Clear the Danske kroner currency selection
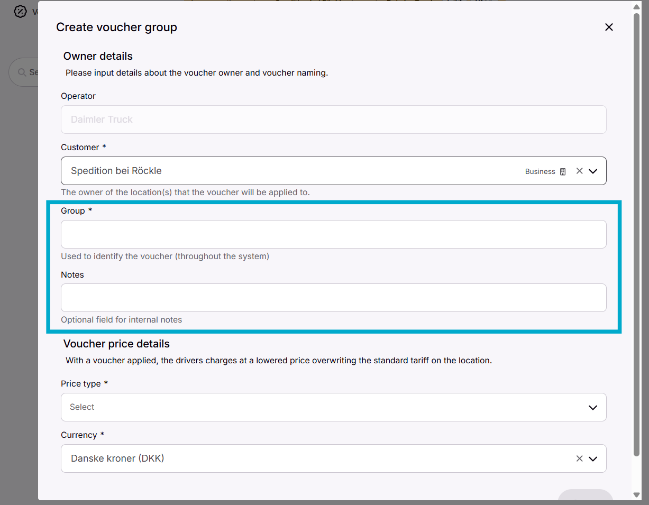Image resolution: width=649 pixels, height=505 pixels. (579, 458)
